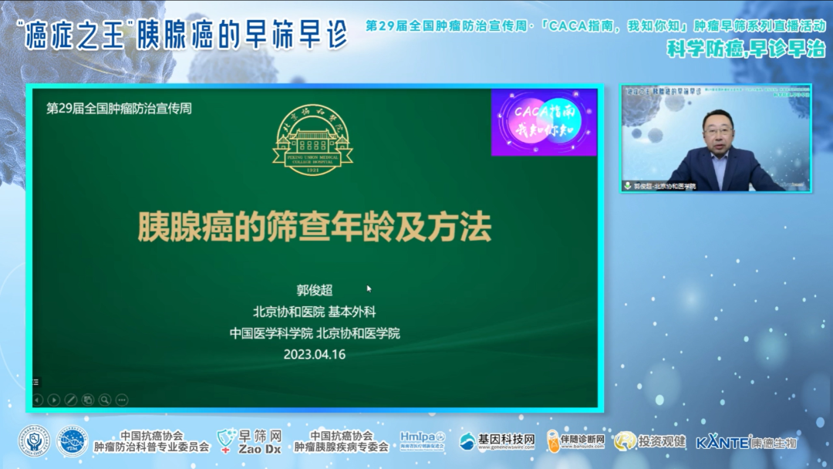Image resolution: width=833 pixels, height=469 pixels.
Task: Click the 投资观健 logo
Action: [649, 441]
